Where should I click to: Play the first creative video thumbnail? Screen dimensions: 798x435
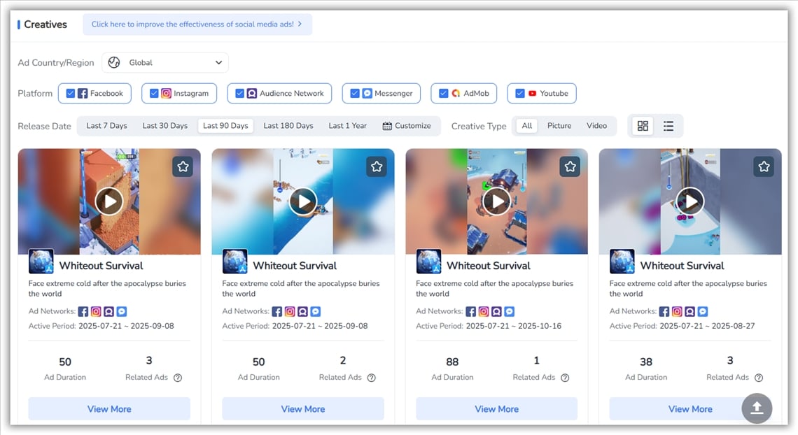109,201
